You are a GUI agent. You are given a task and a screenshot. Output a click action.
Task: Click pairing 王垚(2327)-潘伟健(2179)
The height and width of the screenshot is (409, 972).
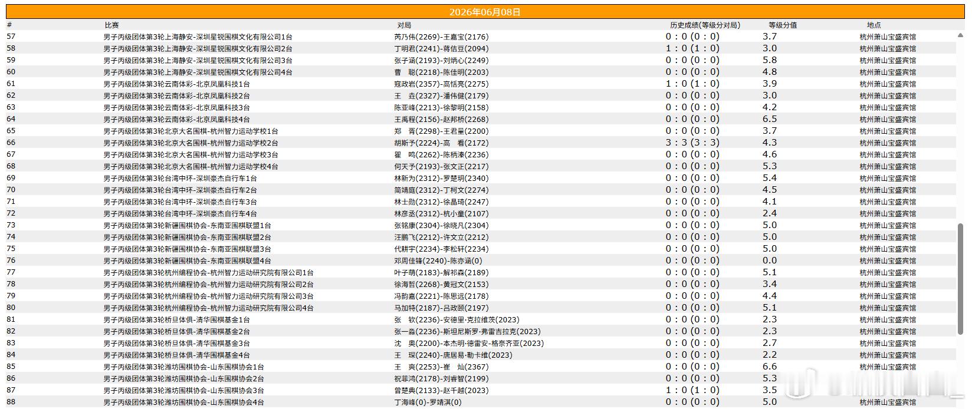pyautogui.click(x=441, y=95)
